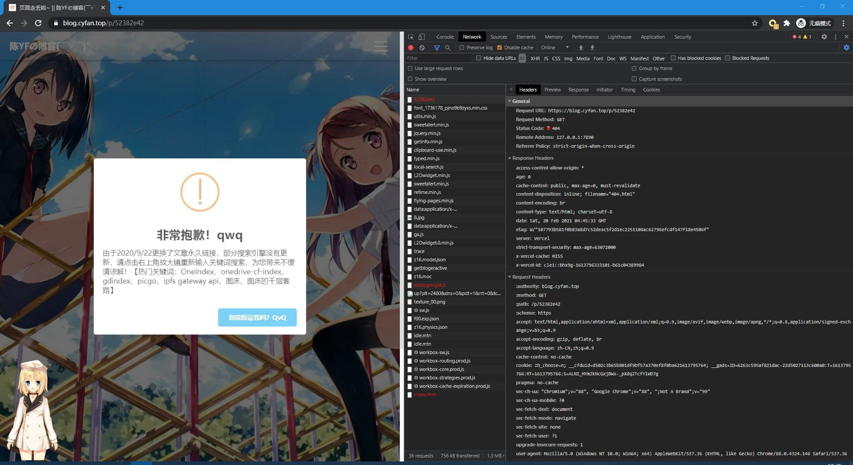This screenshot has width=853, height=465.
Task: Select the inspect element picker icon
Action: [411, 37]
